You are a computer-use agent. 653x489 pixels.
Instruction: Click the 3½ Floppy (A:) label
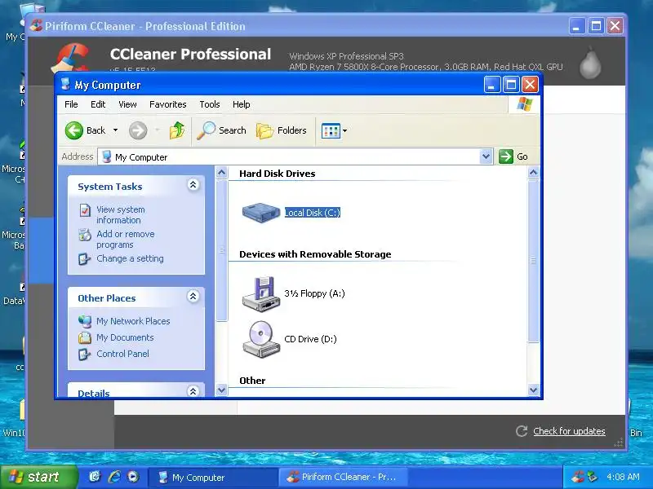(x=314, y=293)
